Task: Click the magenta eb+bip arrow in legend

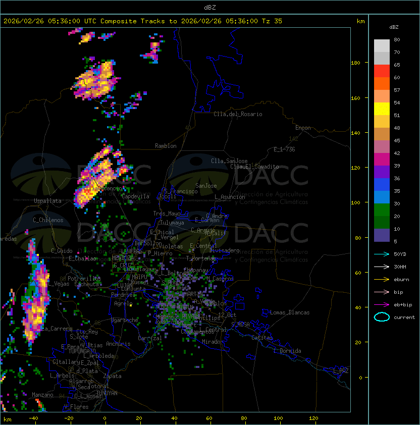Action: tap(382, 305)
